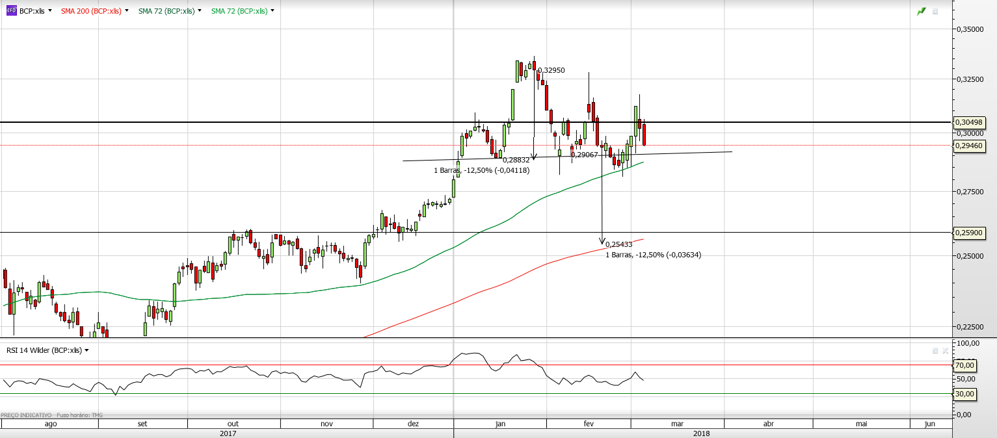Close the RSI panel with its X icon
997x438 pixels.
946,350
